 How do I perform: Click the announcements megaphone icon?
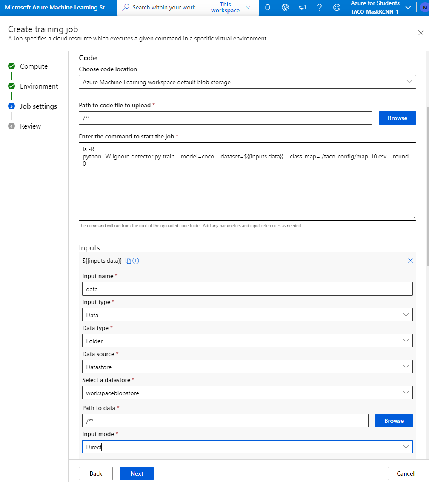[x=302, y=7]
